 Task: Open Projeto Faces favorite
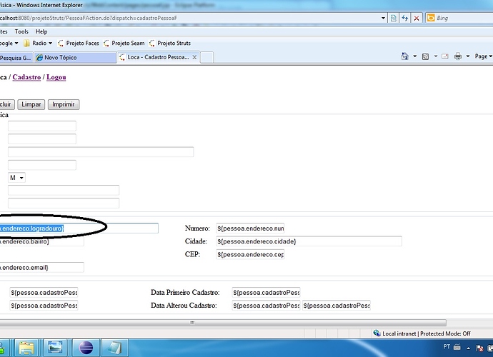(79, 43)
